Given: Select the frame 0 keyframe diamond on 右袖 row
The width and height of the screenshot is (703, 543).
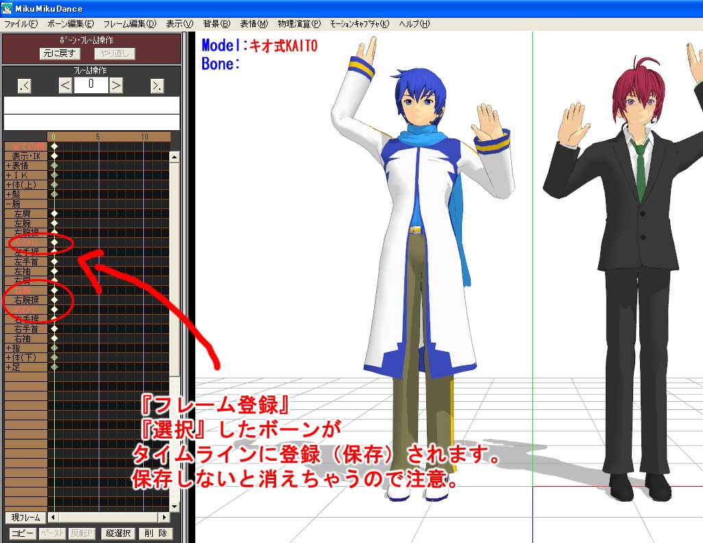Looking at the screenshot, I should 54,339.
